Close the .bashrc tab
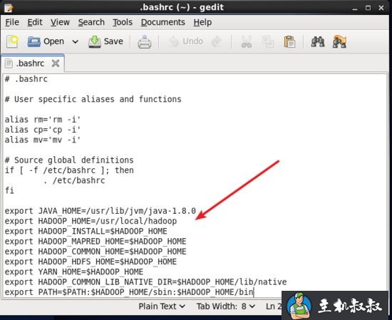This screenshot has height=320, width=392. click(x=56, y=63)
